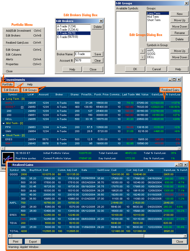
Task: Click QQQQ row in Realized Gains
Action: [x=98, y=174]
